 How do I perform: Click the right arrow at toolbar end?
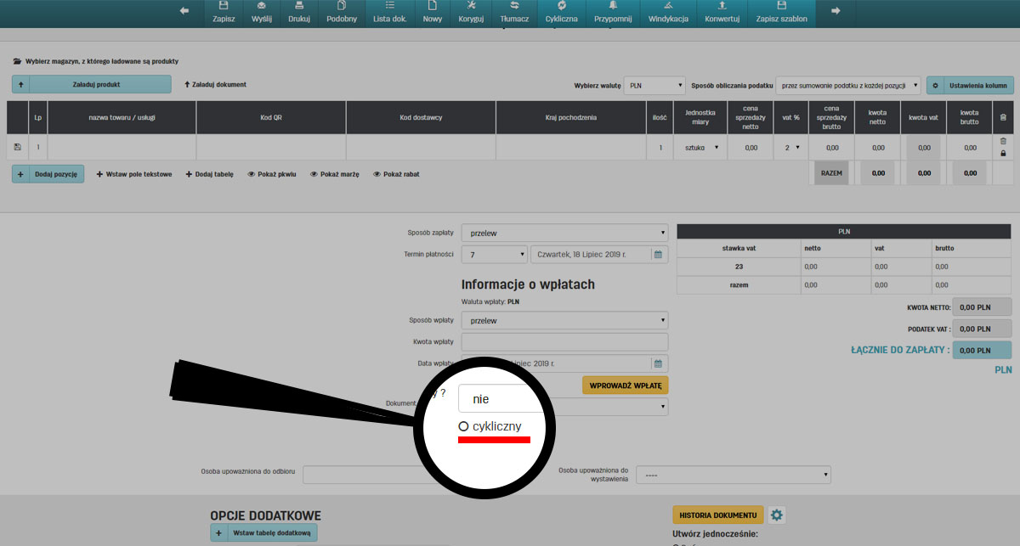coord(836,11)
